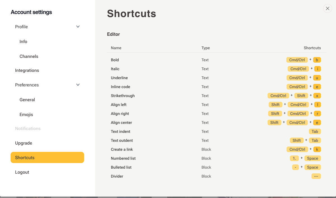Image resolution: width=336 pixels, height=198 pixels.
Task: Select the highlighted Shortcuts menu item
Action: (47, 157)
